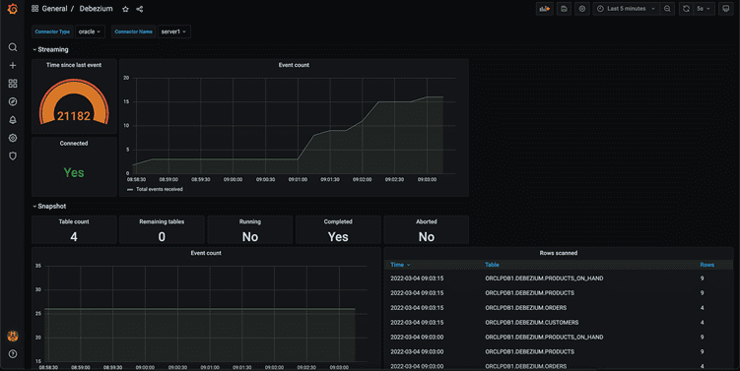The image size is (740, 371).
Task: Select ORCLPDB1.DEBEZIUM.PRODUCTS_ON_HAND cell at 09:03:00
Action: click(x=544, y=338)
